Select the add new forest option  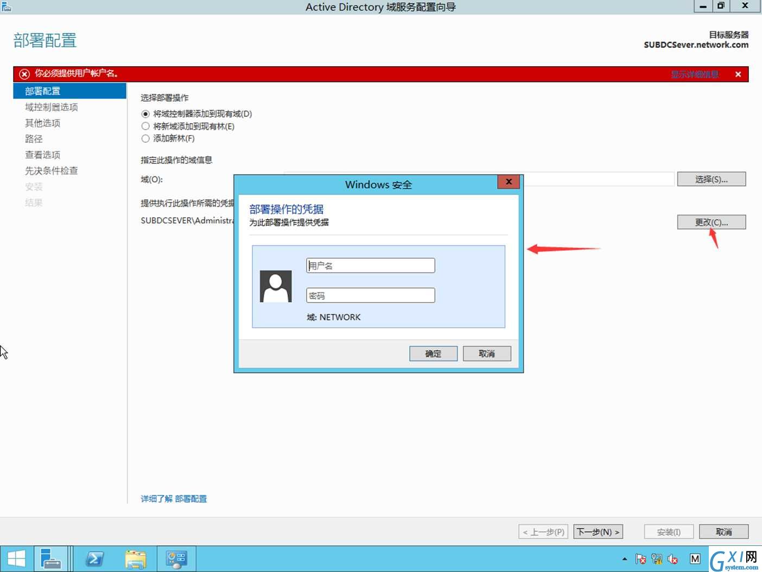pyautogui.click(x=168, y=138)
